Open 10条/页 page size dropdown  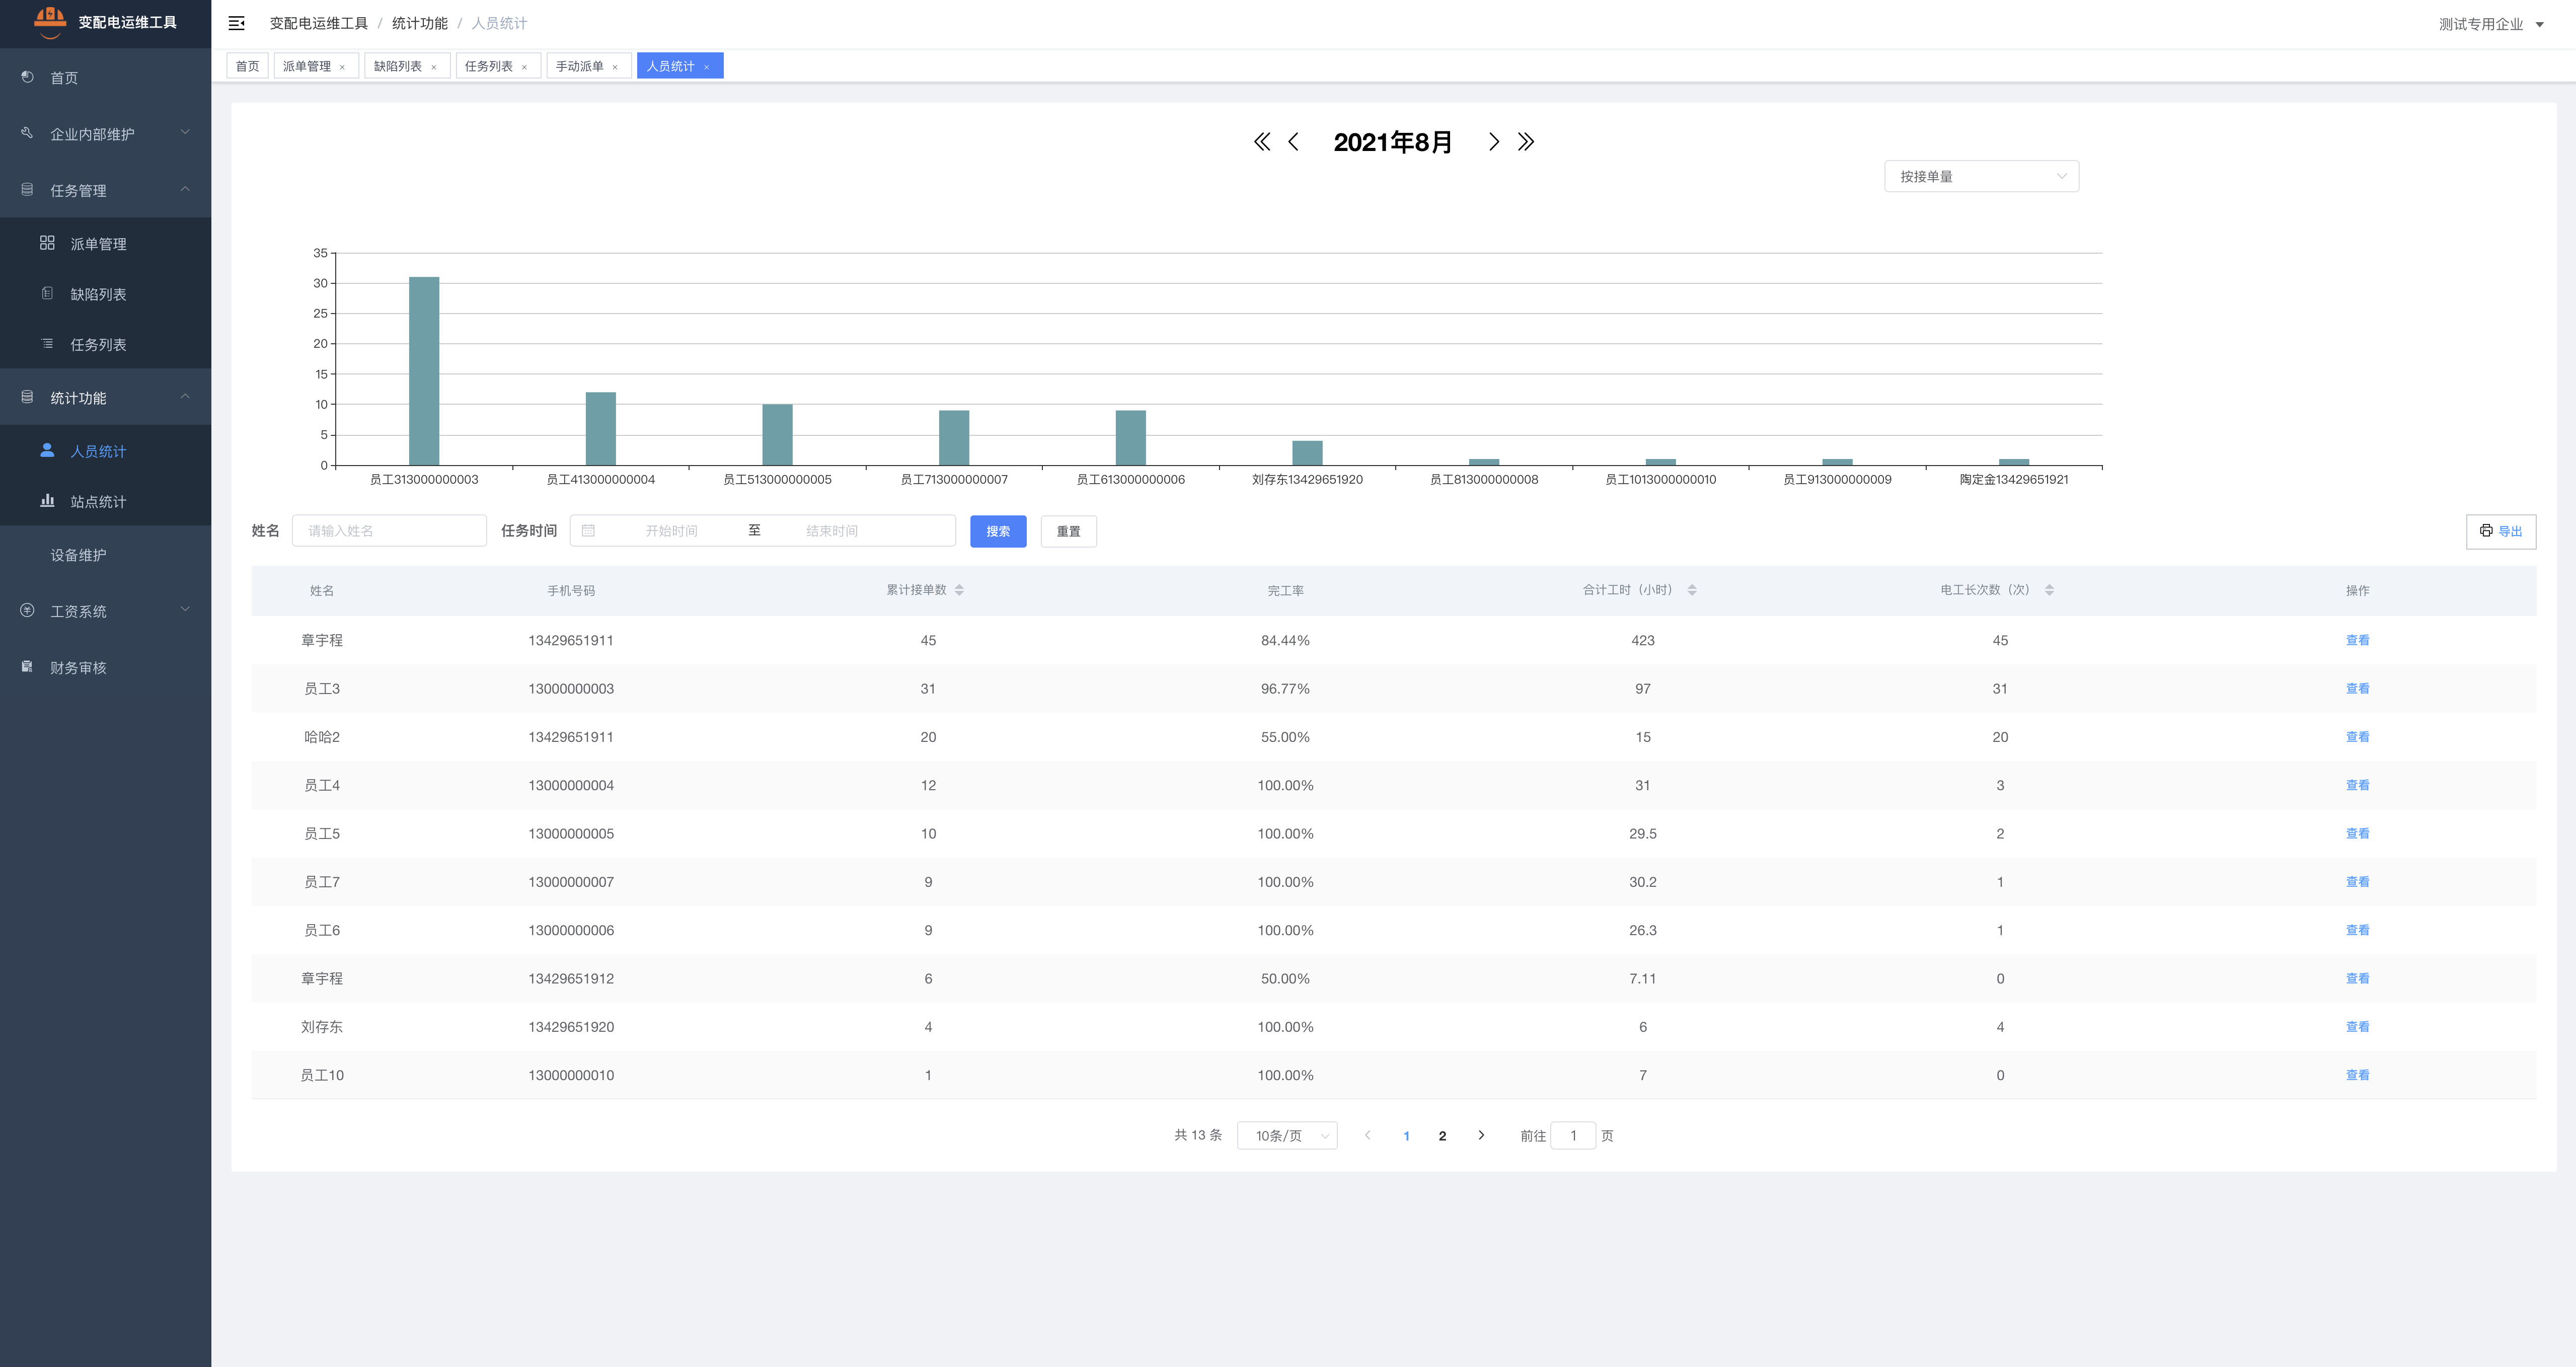pos(1286,1136)
